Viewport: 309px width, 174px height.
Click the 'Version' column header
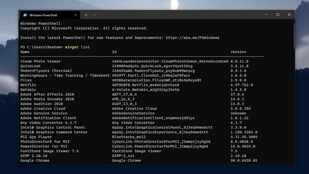[238, 52]
